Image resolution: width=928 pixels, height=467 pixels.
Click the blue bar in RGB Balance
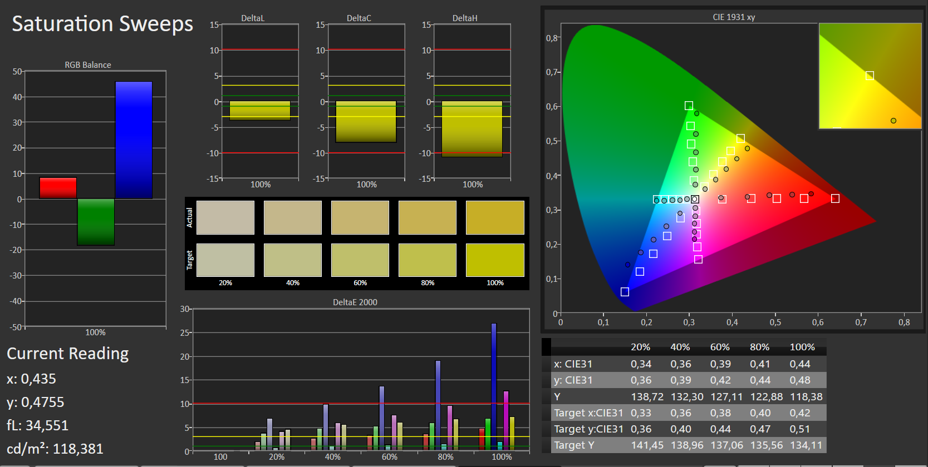[134, 140]
